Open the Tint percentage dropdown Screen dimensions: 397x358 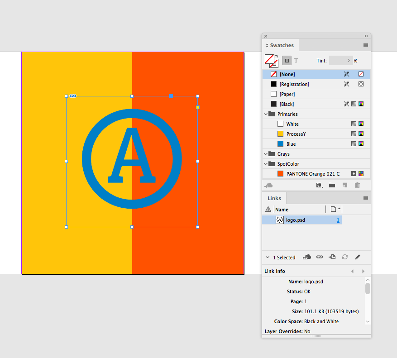pyautogui.click(x=349, y=60)
